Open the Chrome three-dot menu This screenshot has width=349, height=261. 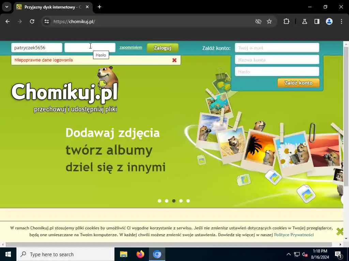click(x=342, y=21)
